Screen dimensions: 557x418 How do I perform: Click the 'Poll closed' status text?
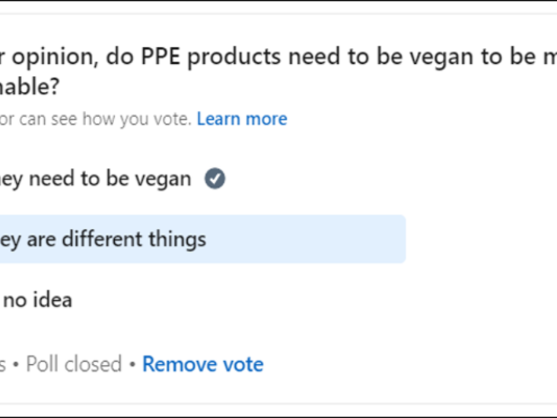[x=74, y=364]
